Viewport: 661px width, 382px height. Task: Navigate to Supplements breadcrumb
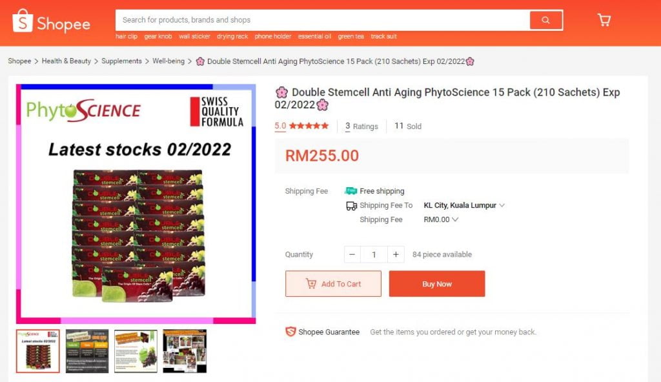pos(121,61)
